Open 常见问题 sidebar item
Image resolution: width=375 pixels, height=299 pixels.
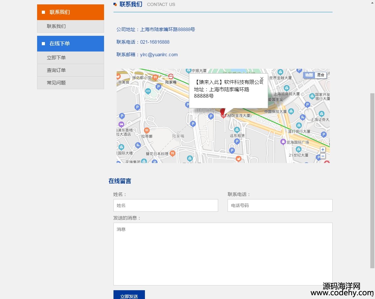56,83
